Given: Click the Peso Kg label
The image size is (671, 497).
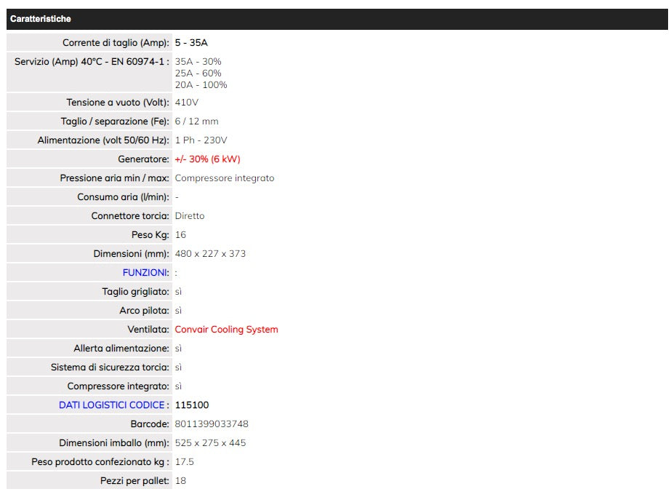Looking at the screenshot, I should [x=150, y=235].
